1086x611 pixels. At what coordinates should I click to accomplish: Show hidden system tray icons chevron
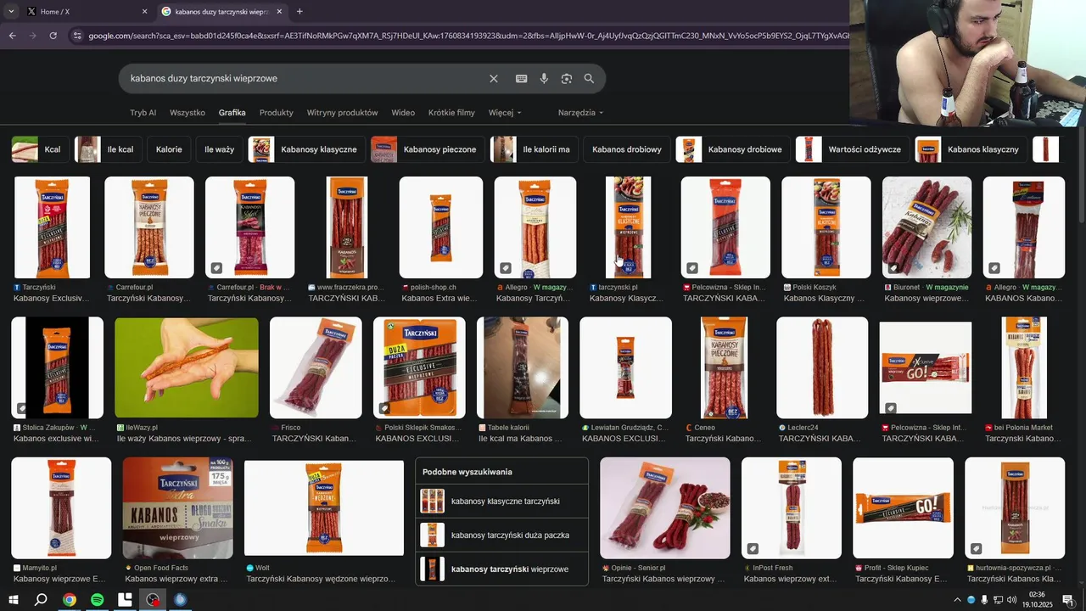(x=957, y=600)
